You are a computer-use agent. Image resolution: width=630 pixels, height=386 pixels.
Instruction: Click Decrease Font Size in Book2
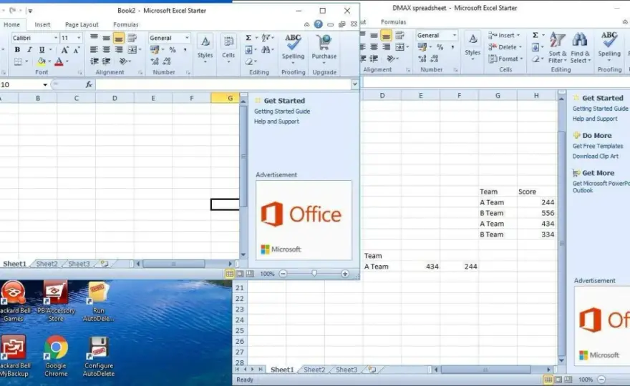click(77, 50)
